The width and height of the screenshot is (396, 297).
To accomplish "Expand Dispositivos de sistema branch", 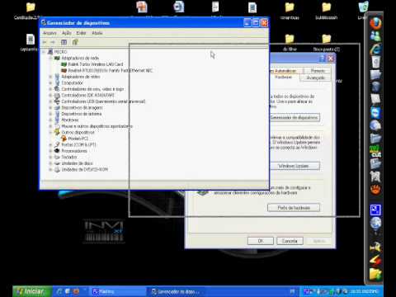I will pyautogui.click(x=50, y=114).
